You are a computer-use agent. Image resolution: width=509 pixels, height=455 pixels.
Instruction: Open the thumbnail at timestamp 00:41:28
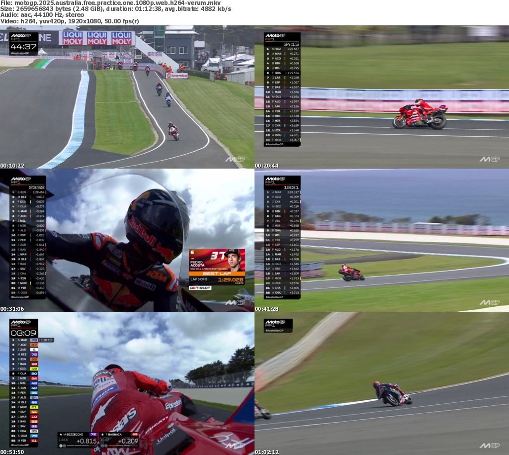pos(382,241)
